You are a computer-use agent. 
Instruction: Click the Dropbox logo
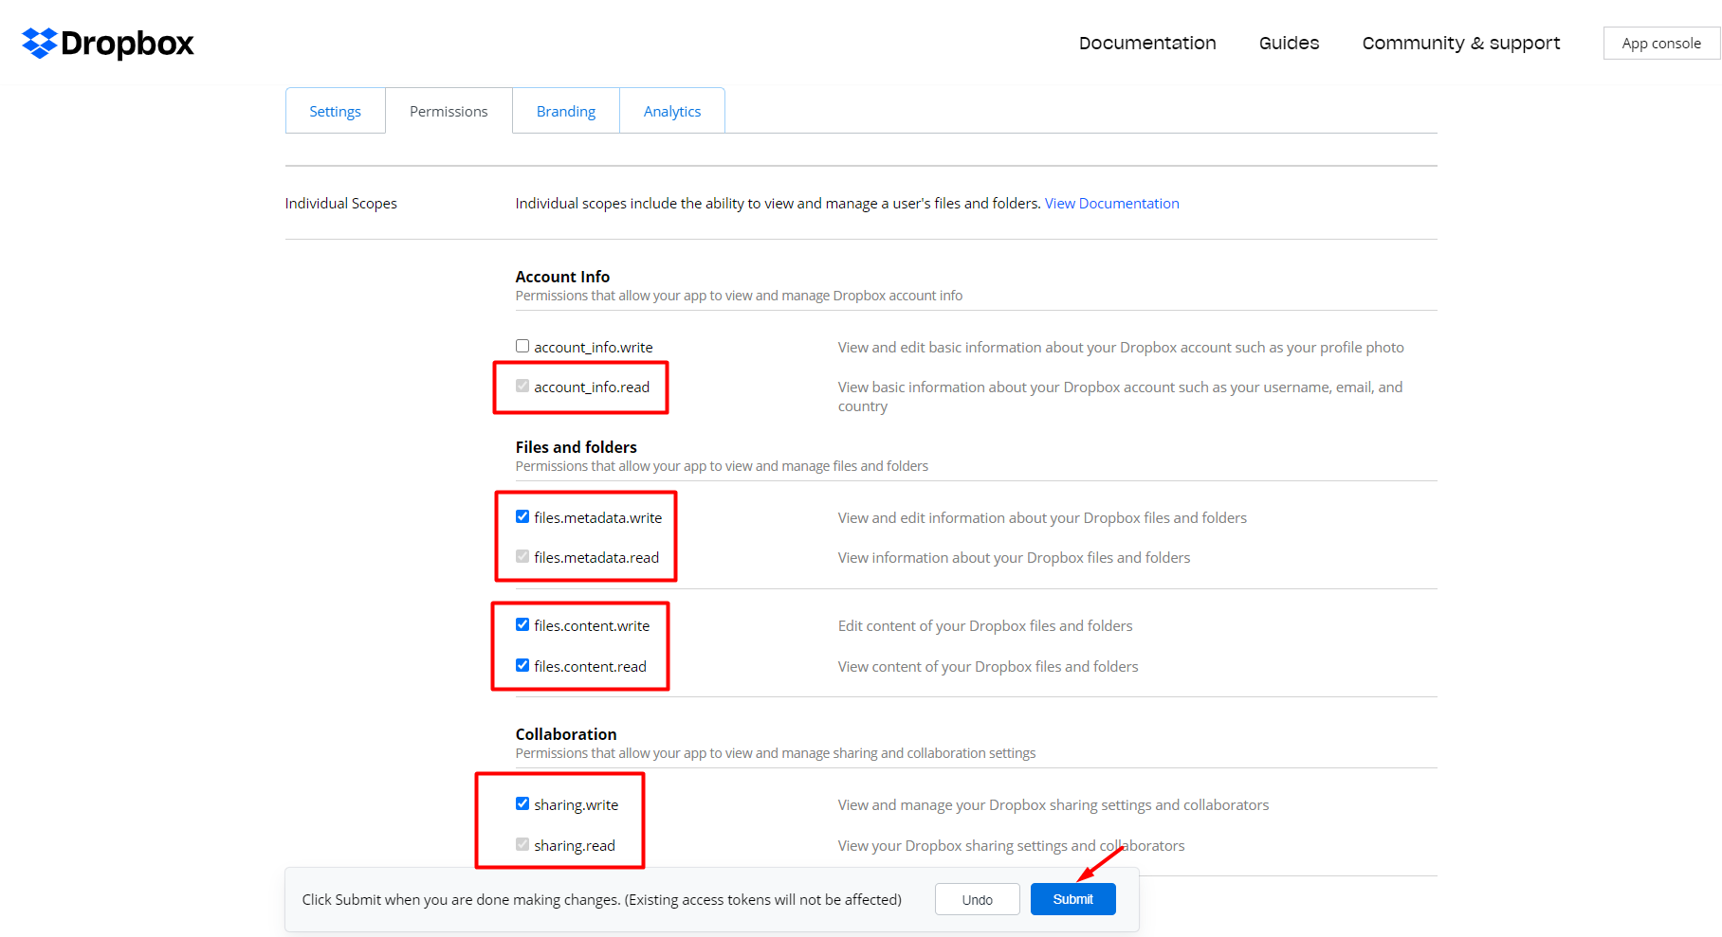[106, 43]
